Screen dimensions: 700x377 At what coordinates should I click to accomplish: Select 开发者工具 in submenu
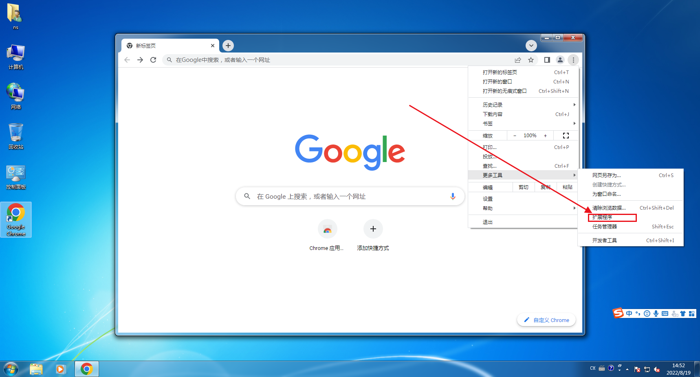tap(631, 240)
